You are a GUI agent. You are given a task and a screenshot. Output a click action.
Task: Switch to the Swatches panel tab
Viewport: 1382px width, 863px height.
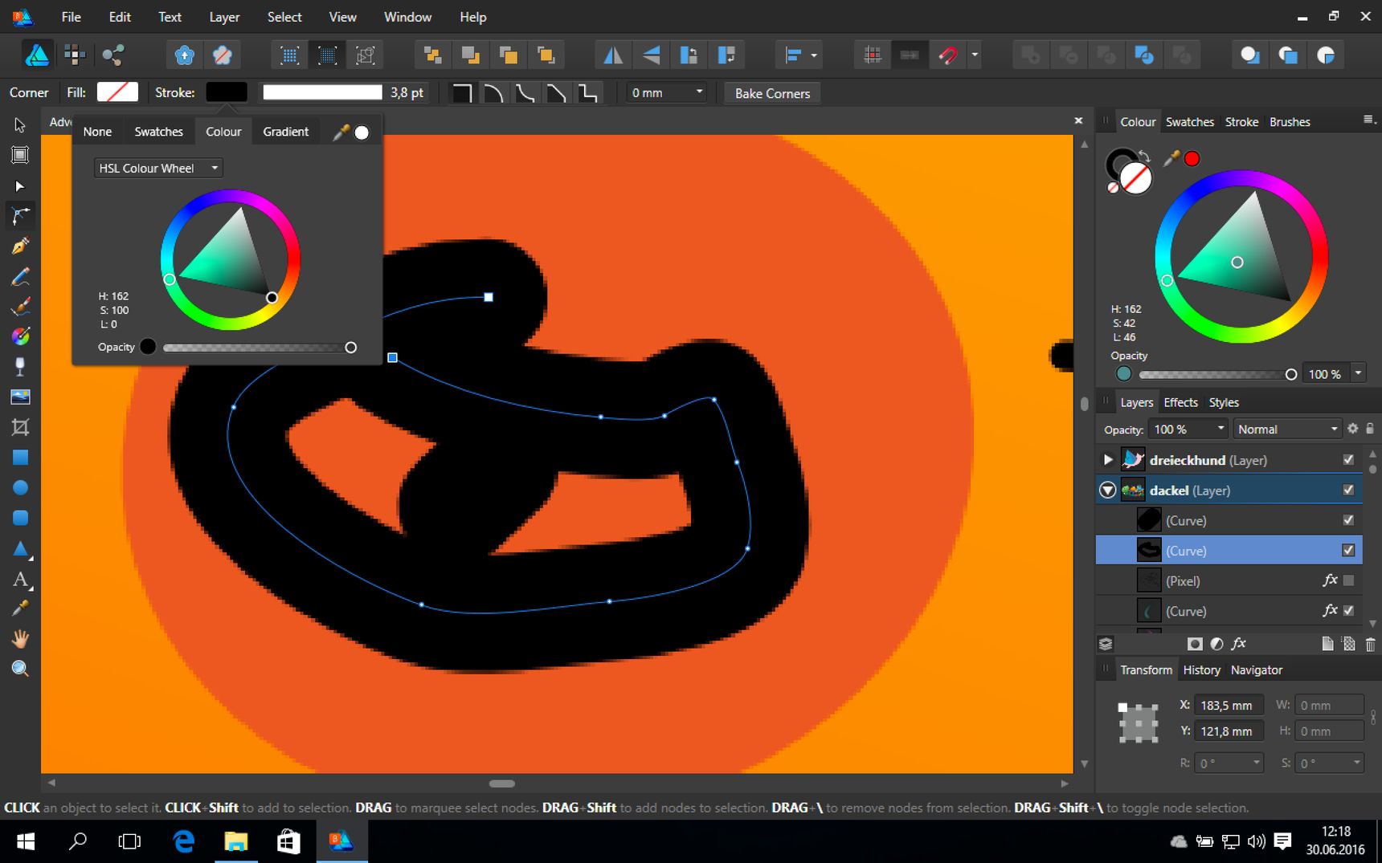1189,122
